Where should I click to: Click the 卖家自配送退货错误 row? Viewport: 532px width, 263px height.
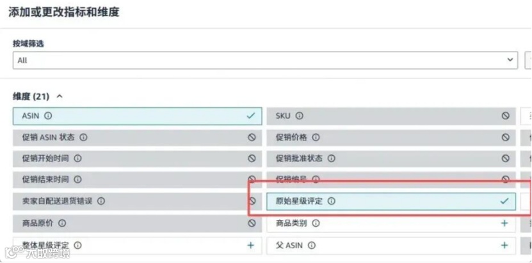coord(128,201)
